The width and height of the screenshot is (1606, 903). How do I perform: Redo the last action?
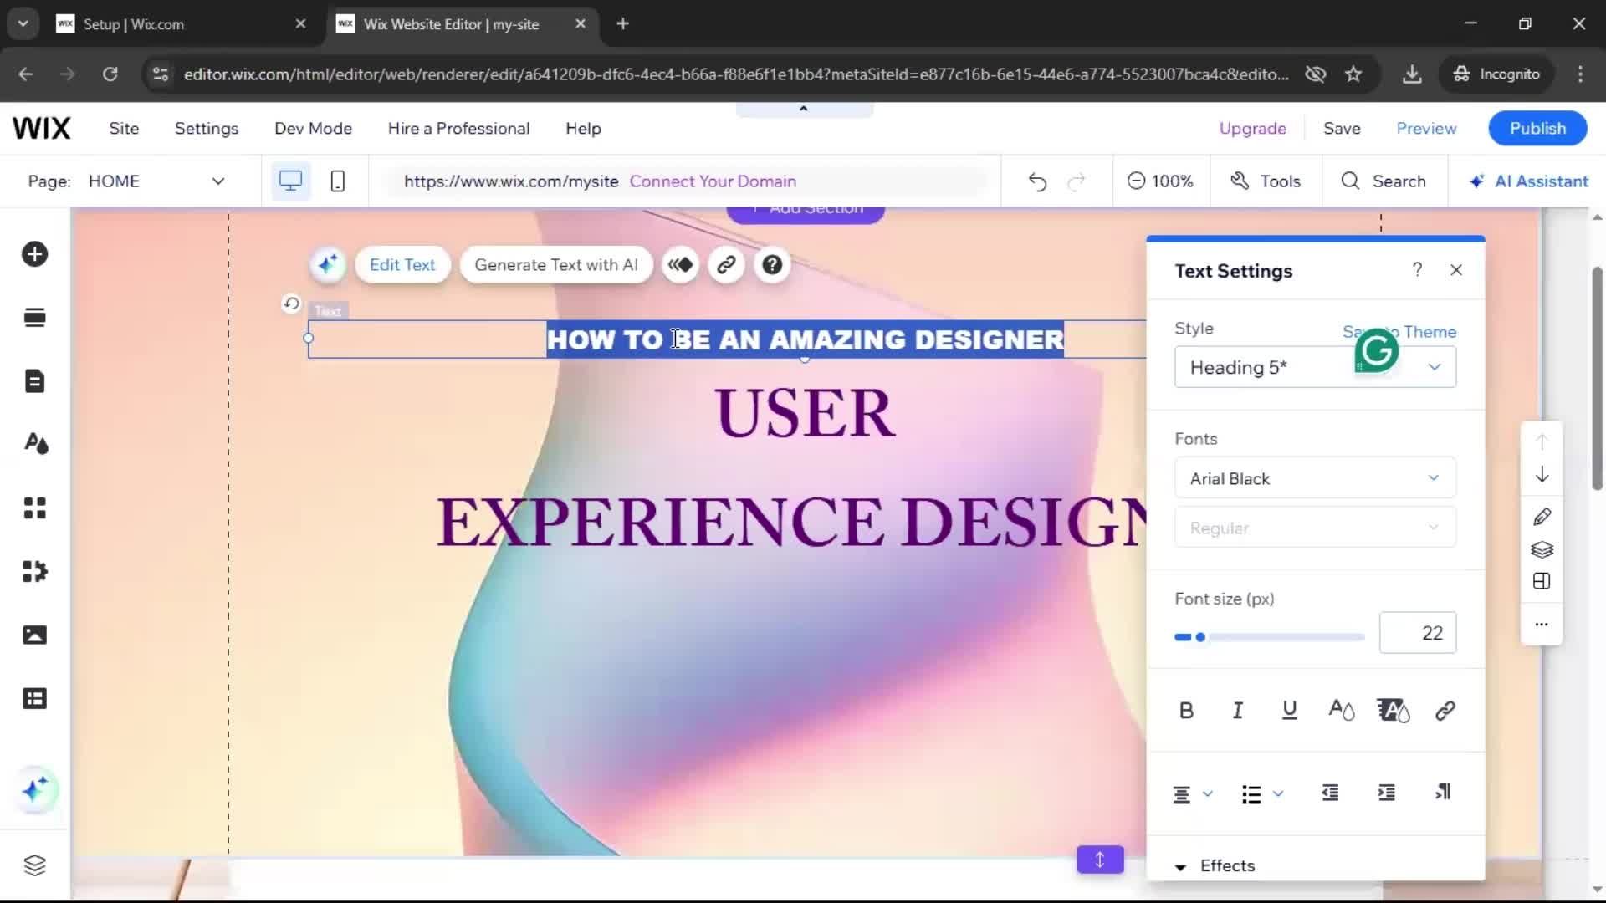1077,181
